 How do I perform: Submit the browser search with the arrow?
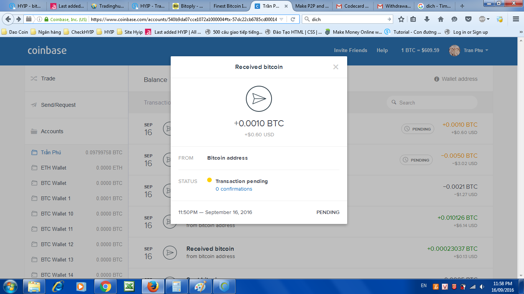coord(389,19)
